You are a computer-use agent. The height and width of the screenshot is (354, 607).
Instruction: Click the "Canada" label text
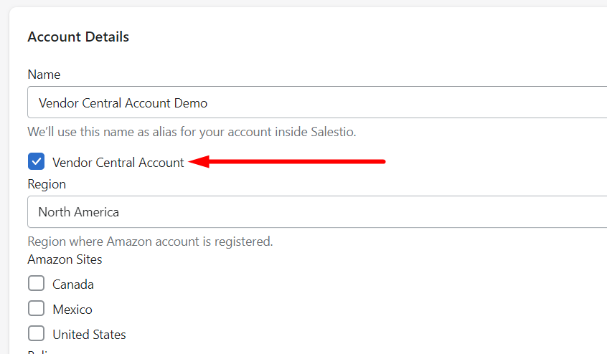(73, 284)
